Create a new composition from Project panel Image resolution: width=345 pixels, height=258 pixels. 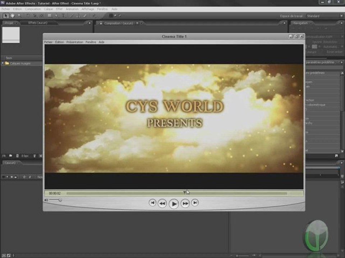click(17, 156)
